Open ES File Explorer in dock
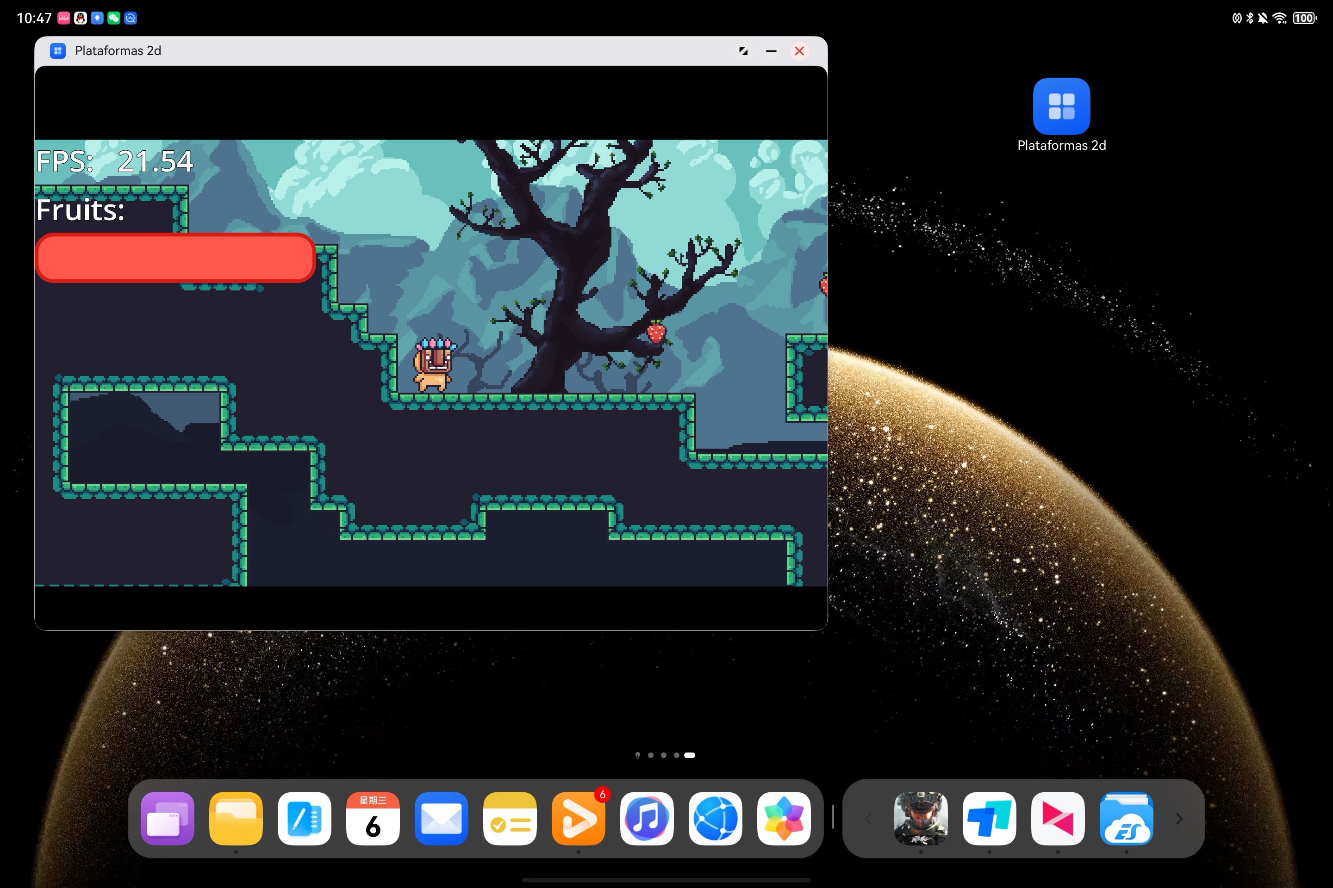 [1127, 818]
